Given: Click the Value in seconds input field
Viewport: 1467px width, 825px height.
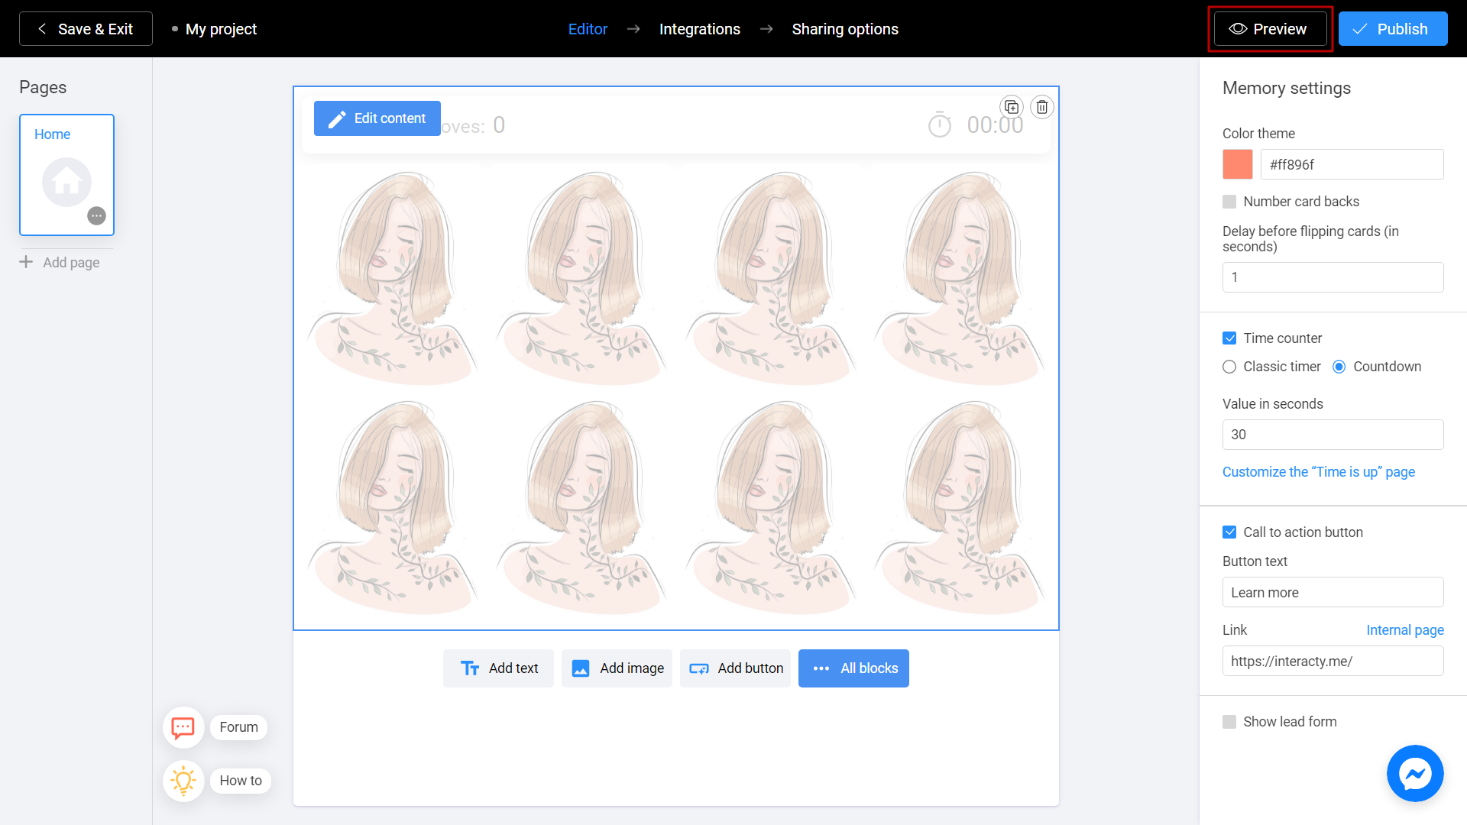Looking at the screenshot, I should [x=1332, y=434].
